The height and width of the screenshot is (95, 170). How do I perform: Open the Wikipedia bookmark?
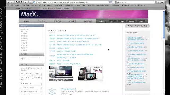click(69, 5)
